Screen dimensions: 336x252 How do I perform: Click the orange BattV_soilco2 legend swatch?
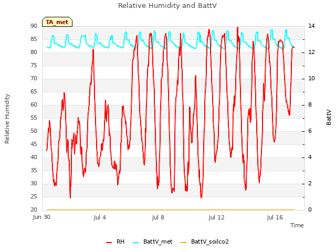[x=183, y=243]
